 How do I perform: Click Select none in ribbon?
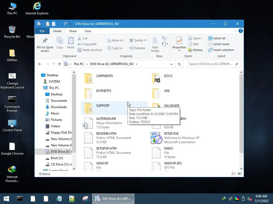tap(219, 44)
